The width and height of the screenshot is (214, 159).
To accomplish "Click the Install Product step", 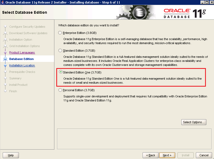I will tap(18, 85).
